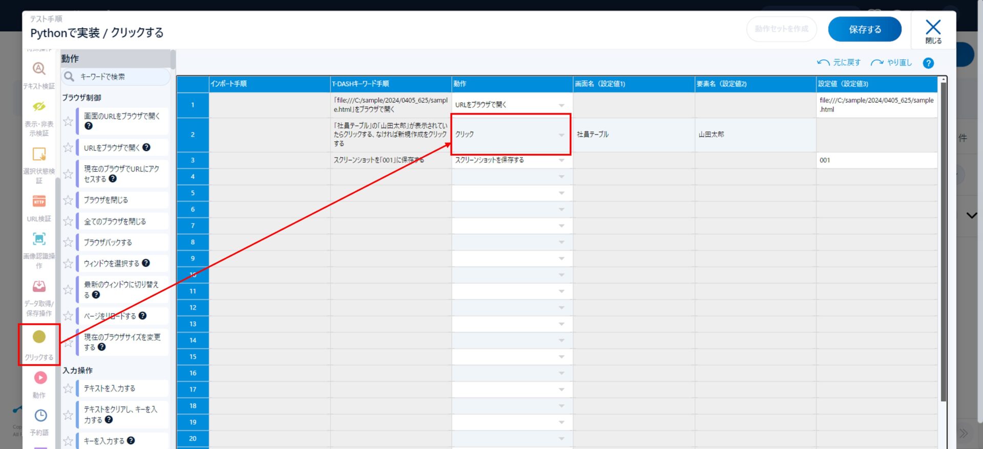
Task: Select 全てのブラウザを閉じる action item
Action: tap(115, 221)
